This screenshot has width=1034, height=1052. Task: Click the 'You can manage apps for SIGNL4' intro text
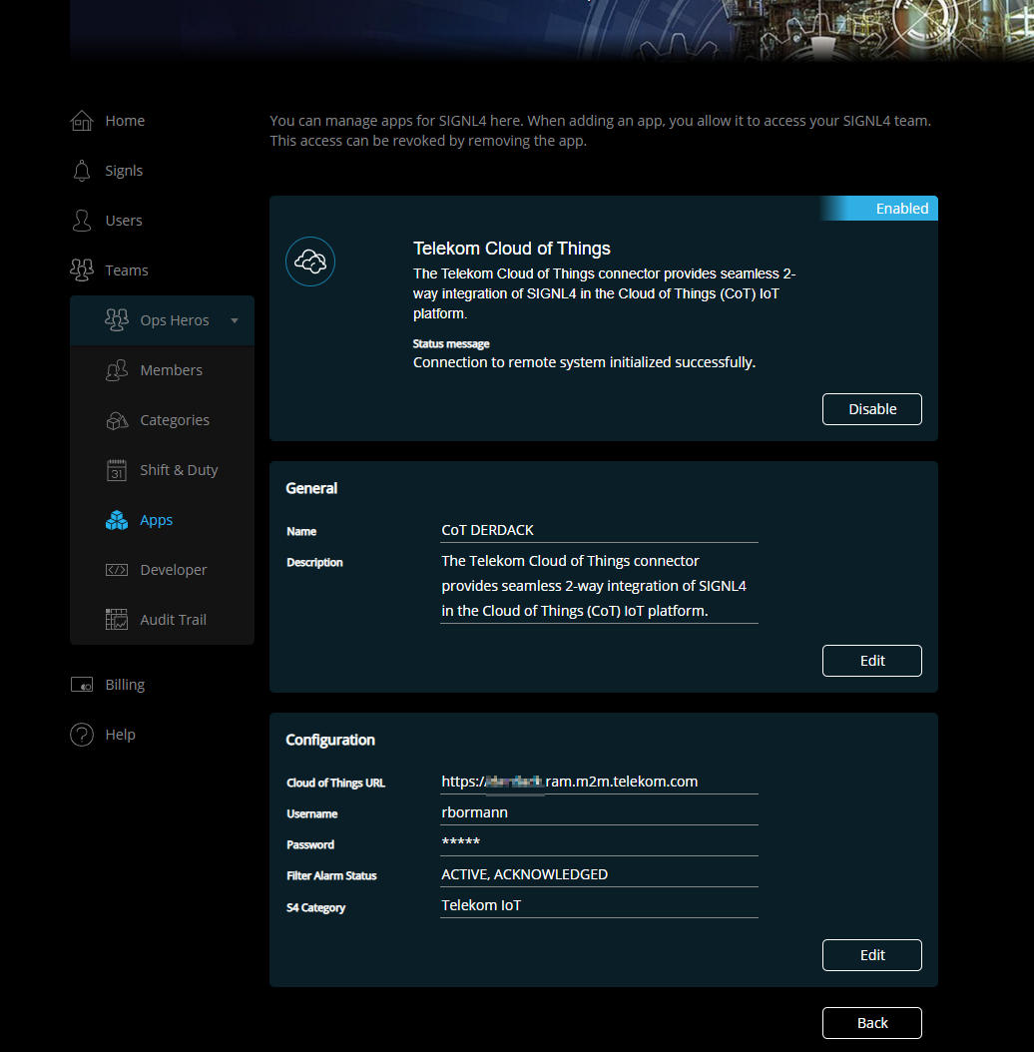point(601,131)
